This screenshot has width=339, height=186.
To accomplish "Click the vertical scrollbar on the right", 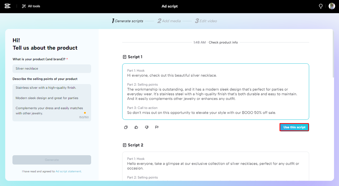I will pyautogui.click(x=333, y=54).
